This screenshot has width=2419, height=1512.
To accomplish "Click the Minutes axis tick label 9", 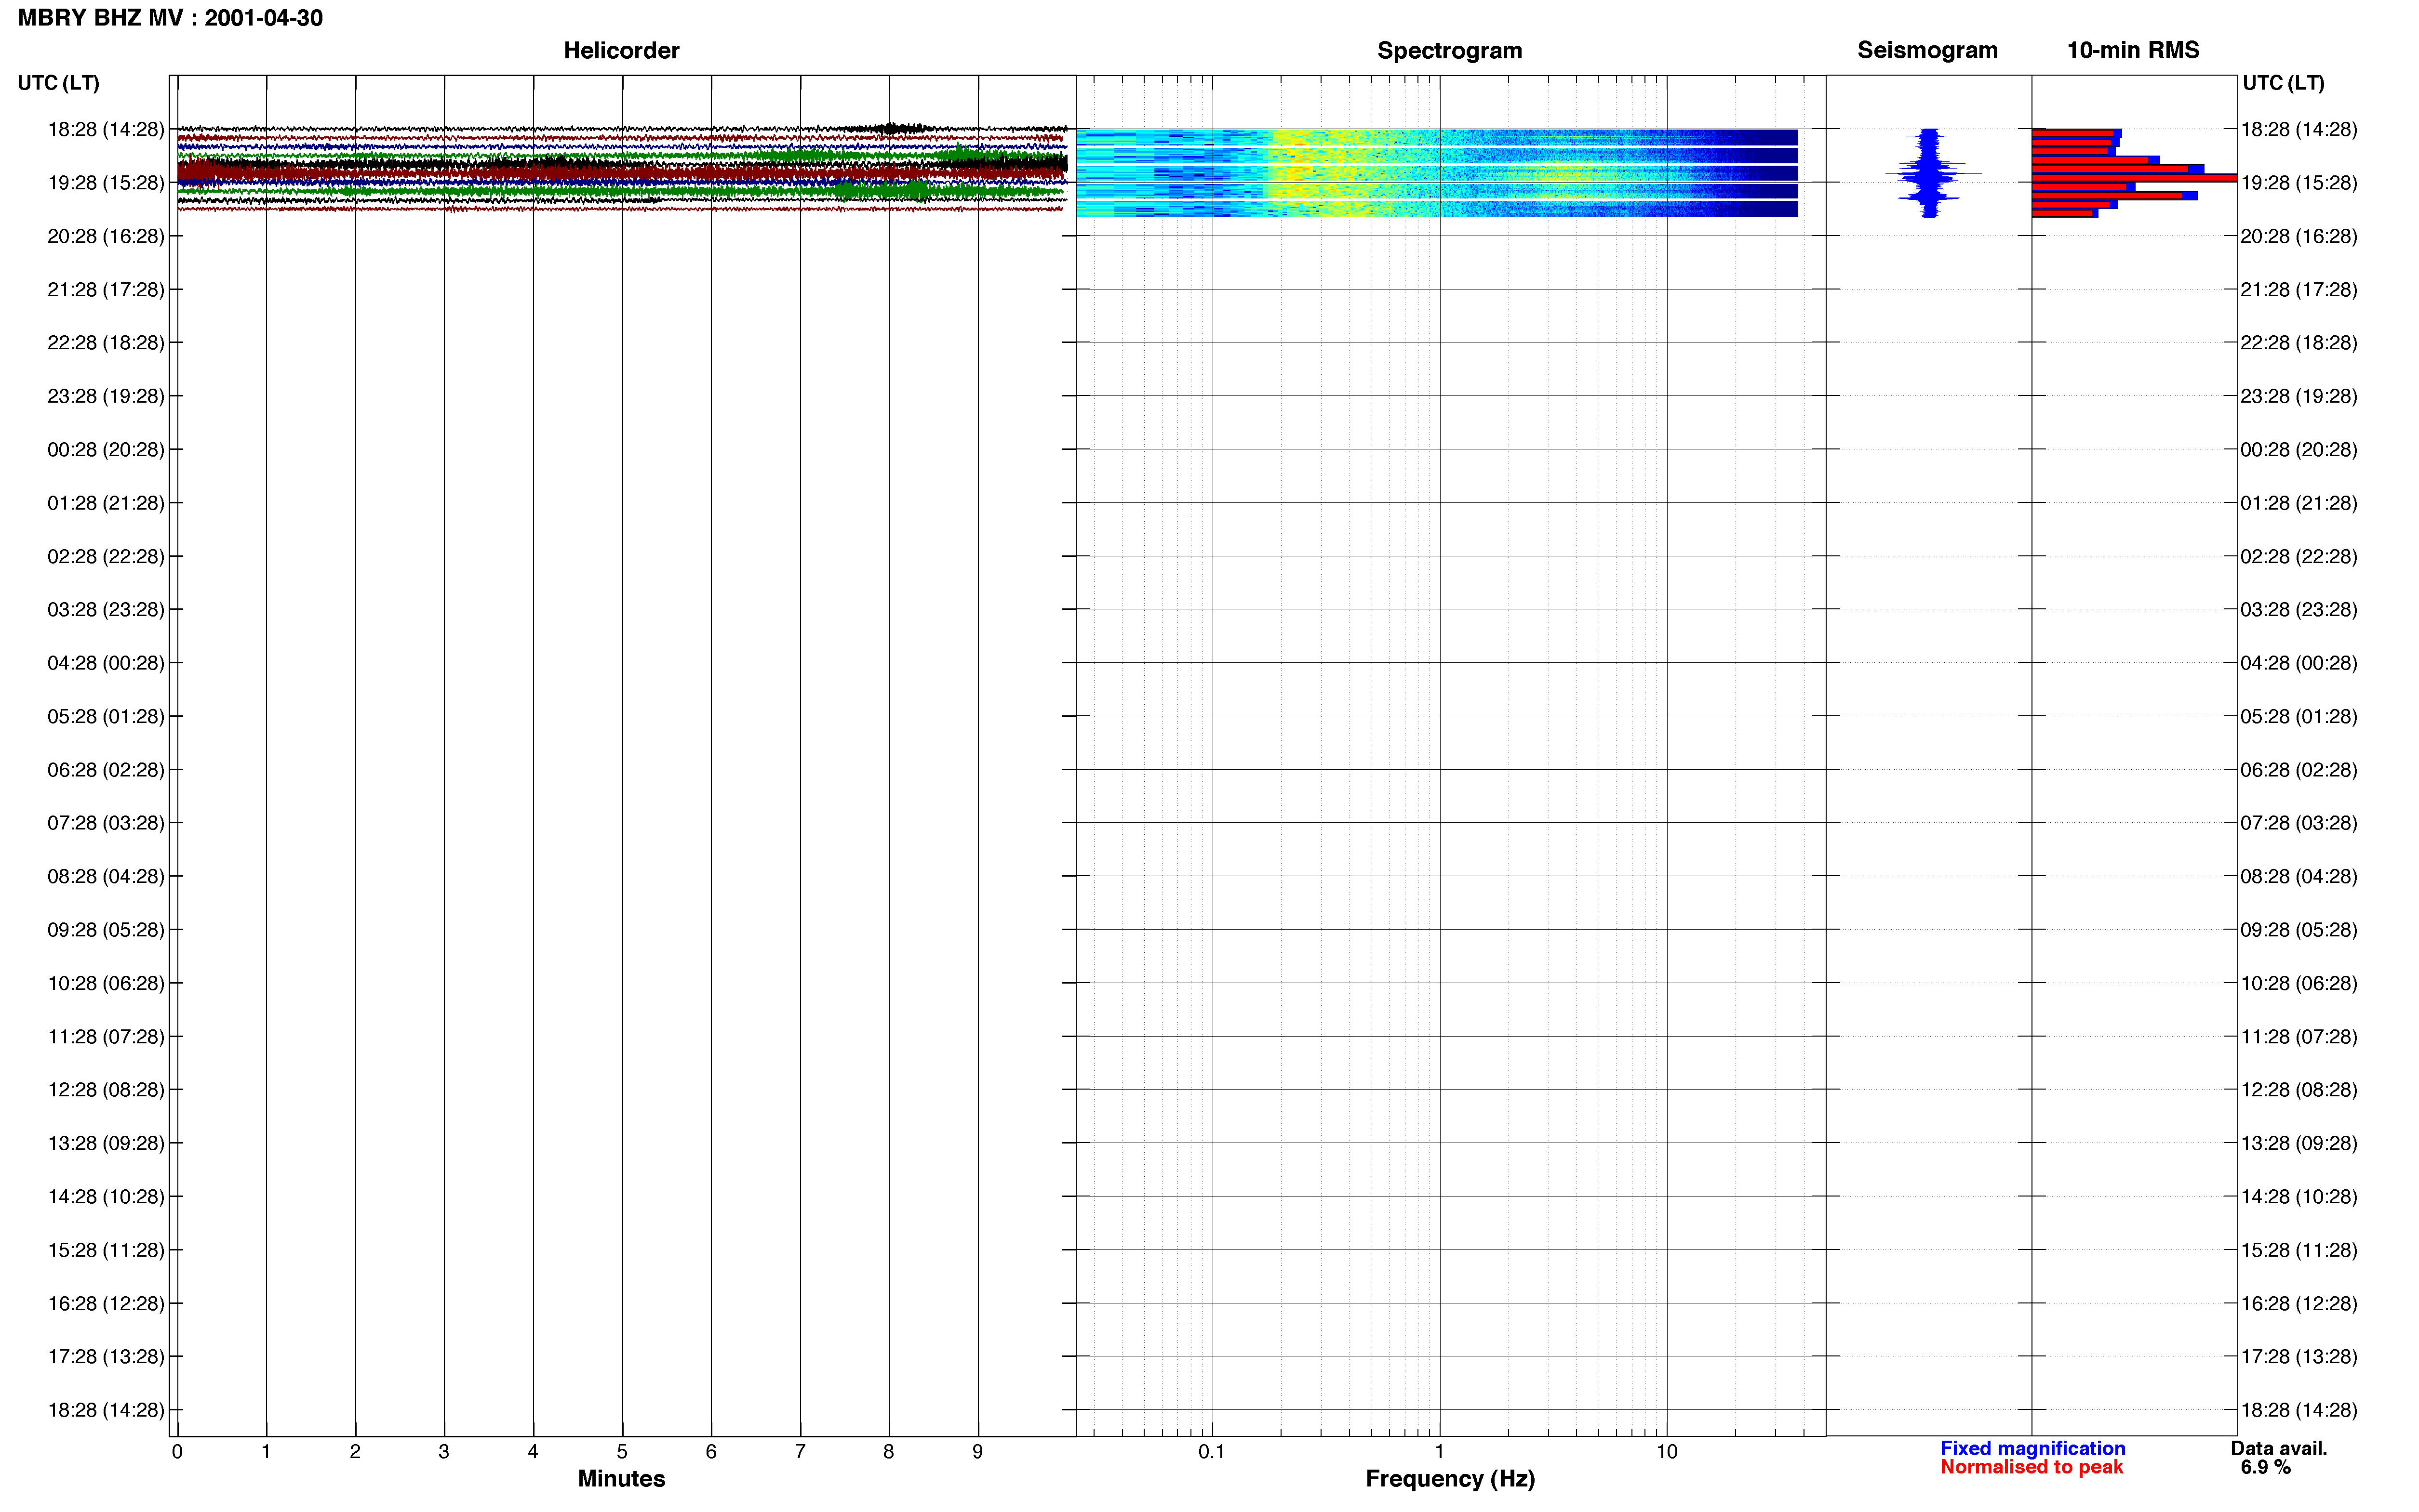I will point(977,1452).
